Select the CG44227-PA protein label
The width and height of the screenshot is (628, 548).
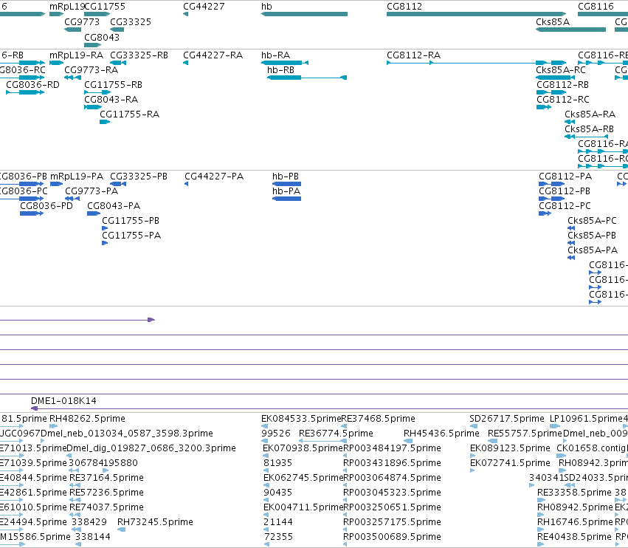(214, 177)
